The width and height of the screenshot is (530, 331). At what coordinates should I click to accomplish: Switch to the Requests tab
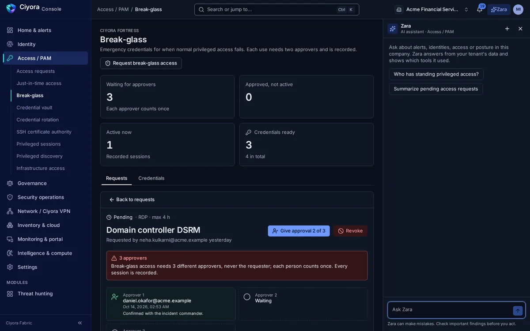point(117,178)
